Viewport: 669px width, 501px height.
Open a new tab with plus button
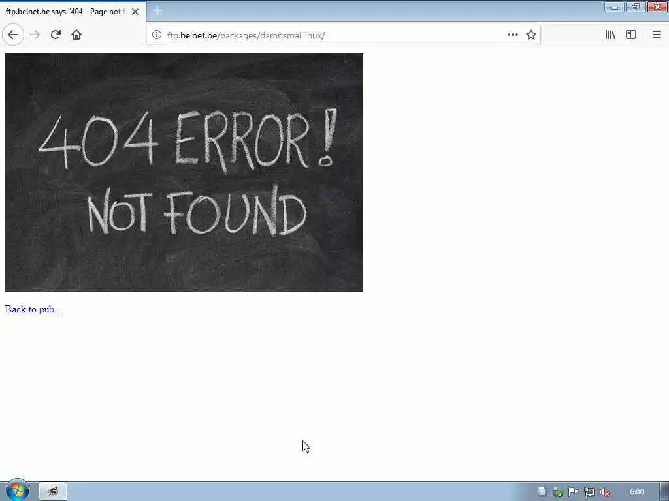coord(157,11)
